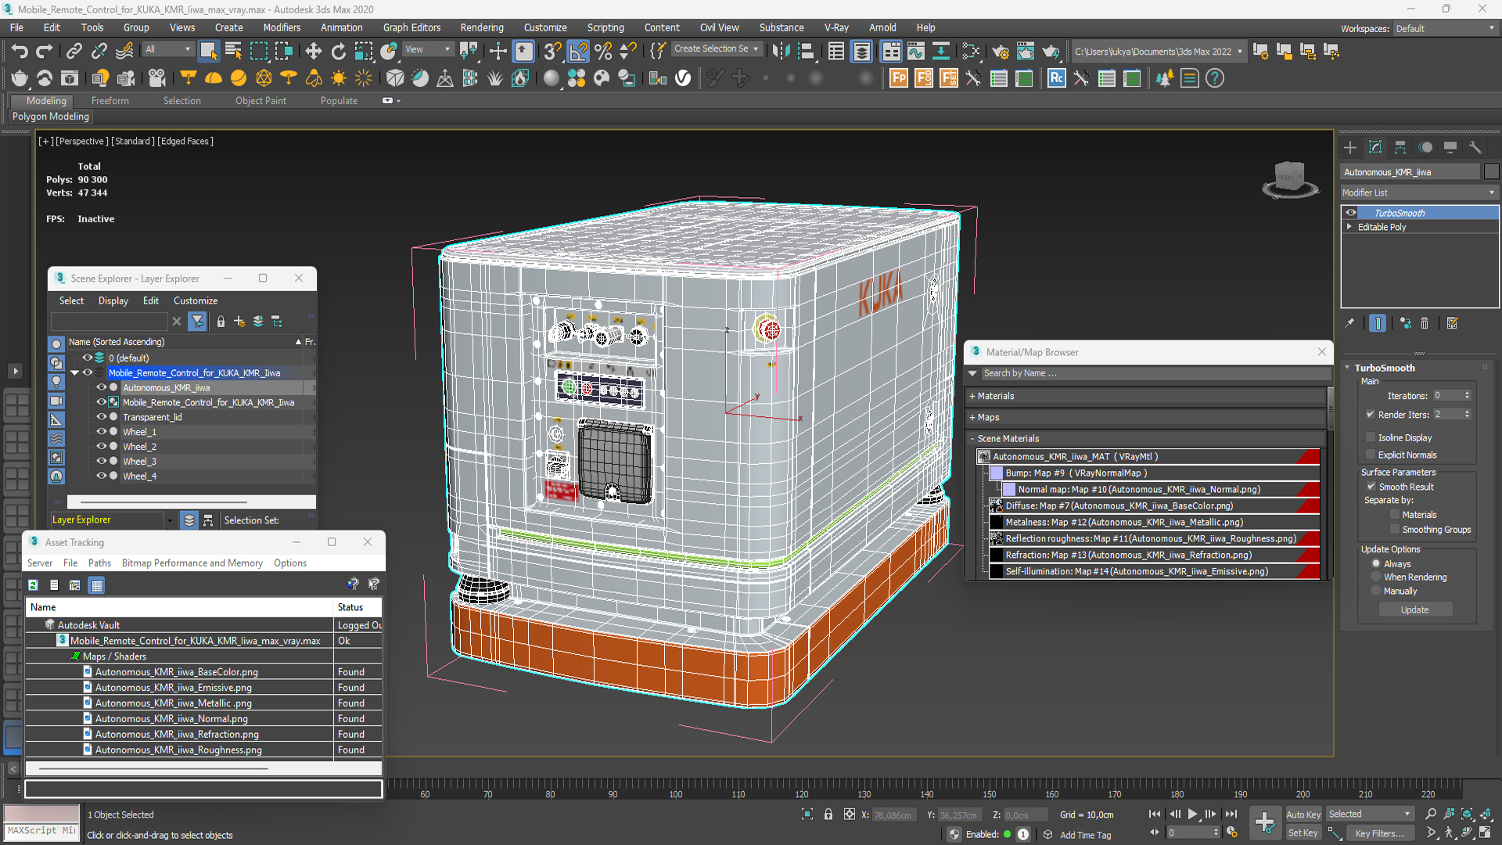Screen dimensions: 1502x845
Task: Activate the Select Object tool
Action: click(x=208, y=52)
